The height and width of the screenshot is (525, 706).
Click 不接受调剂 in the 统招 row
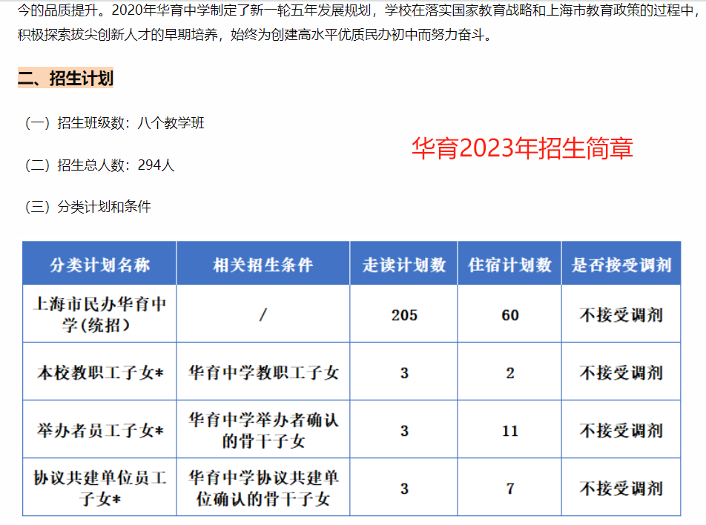point(621,314)
